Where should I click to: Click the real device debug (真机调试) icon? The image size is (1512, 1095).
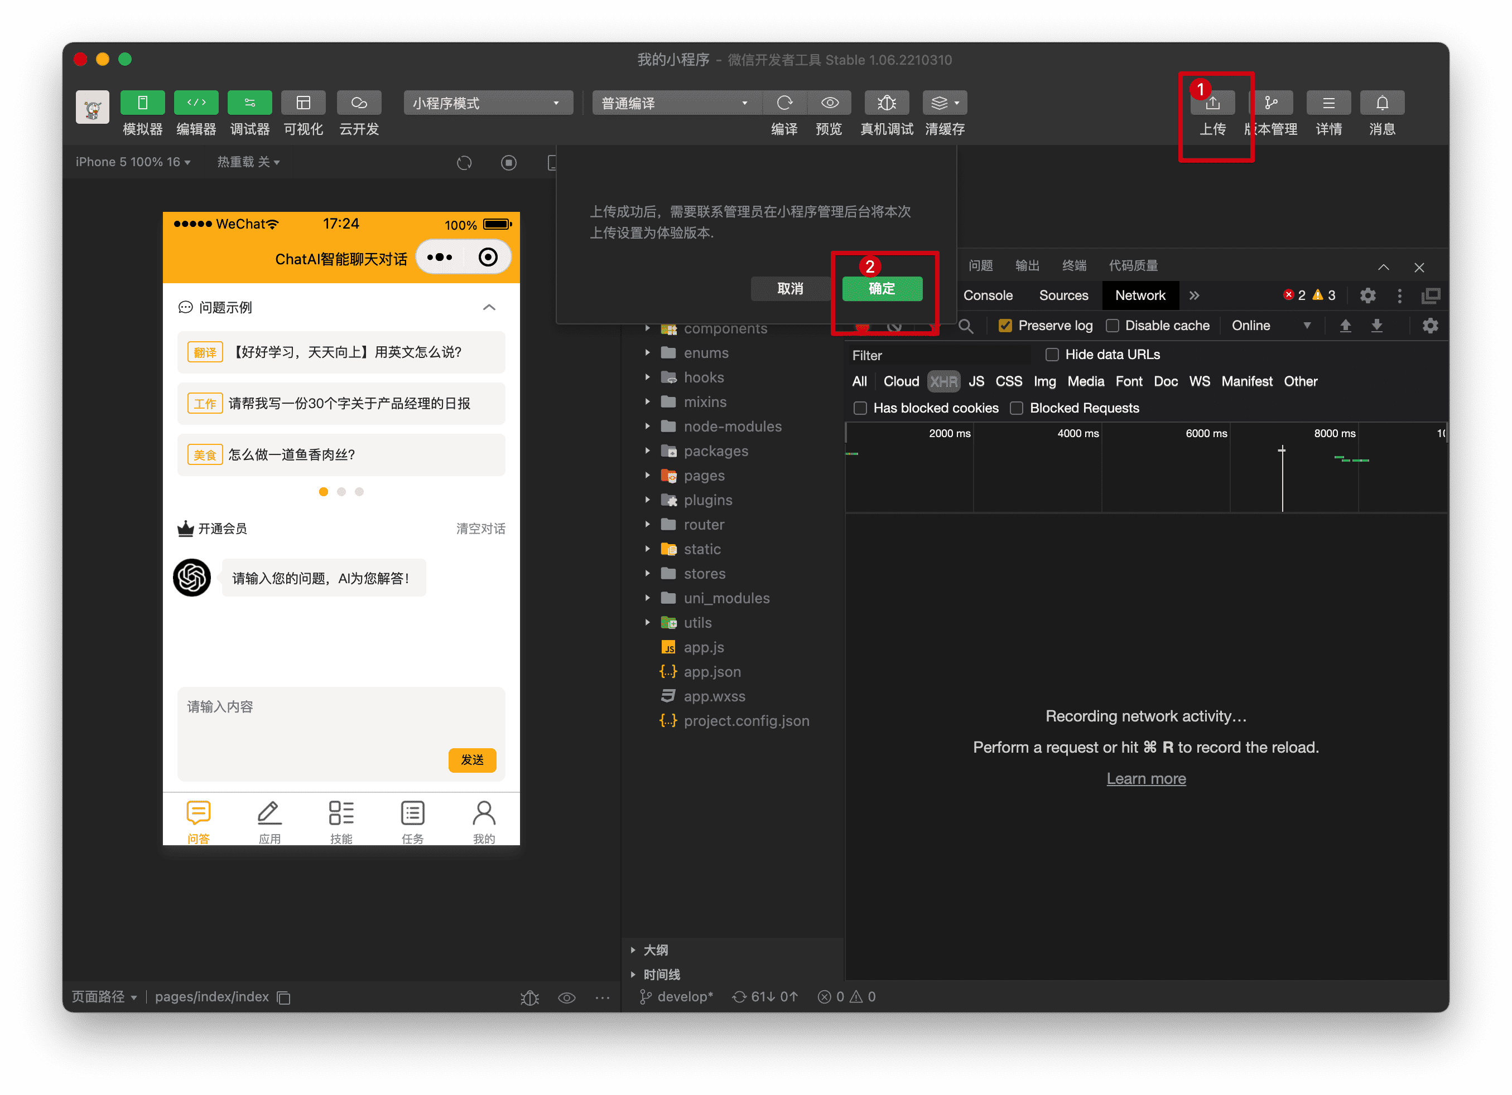(886, 103)
